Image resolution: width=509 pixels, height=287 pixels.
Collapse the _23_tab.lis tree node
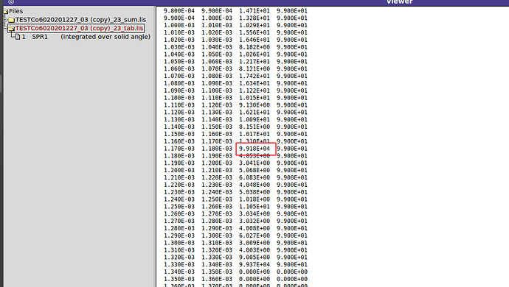pos(5,28)
